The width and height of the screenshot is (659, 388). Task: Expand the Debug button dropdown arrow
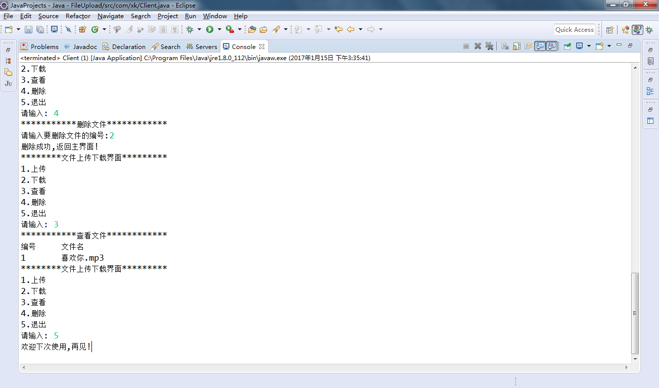pyautogui.click(x=199, y=29)
